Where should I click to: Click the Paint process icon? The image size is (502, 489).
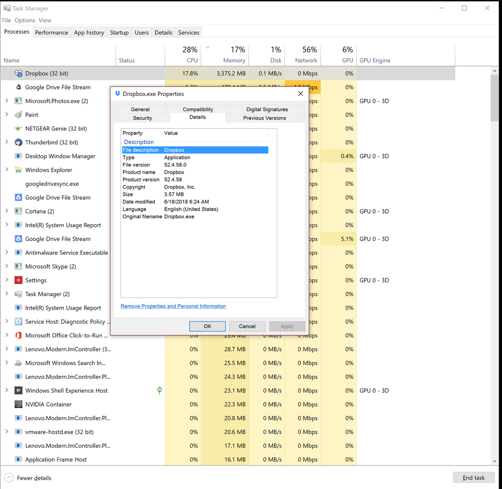[x=19, y=115]
